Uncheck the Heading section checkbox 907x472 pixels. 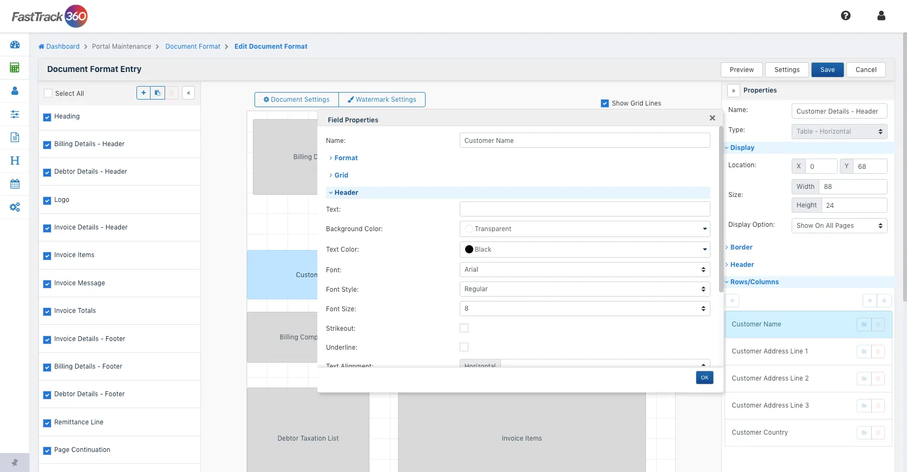click(x=47, y=117)
